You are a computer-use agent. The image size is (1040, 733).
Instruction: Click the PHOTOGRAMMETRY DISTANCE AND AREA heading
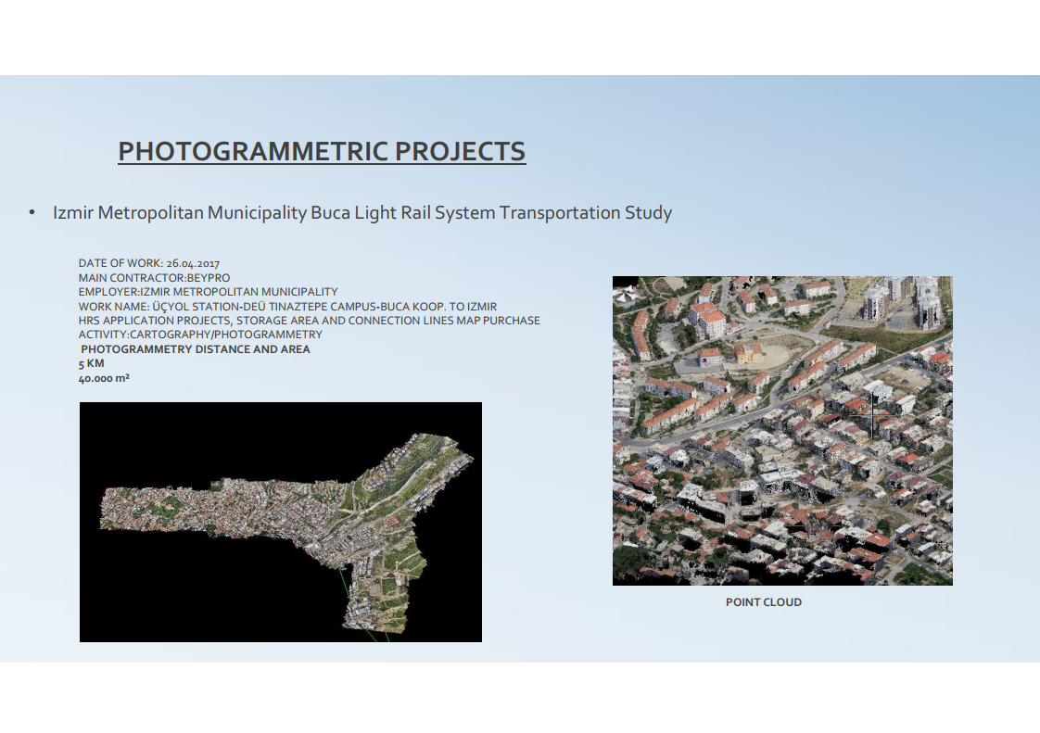coord(196,349)
